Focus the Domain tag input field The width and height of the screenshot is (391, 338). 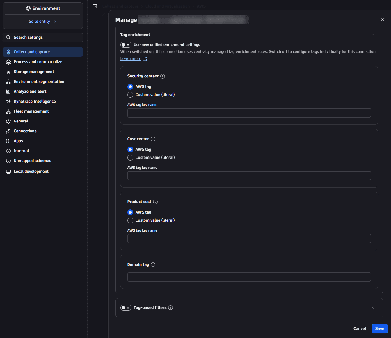[x=249, y=277]
